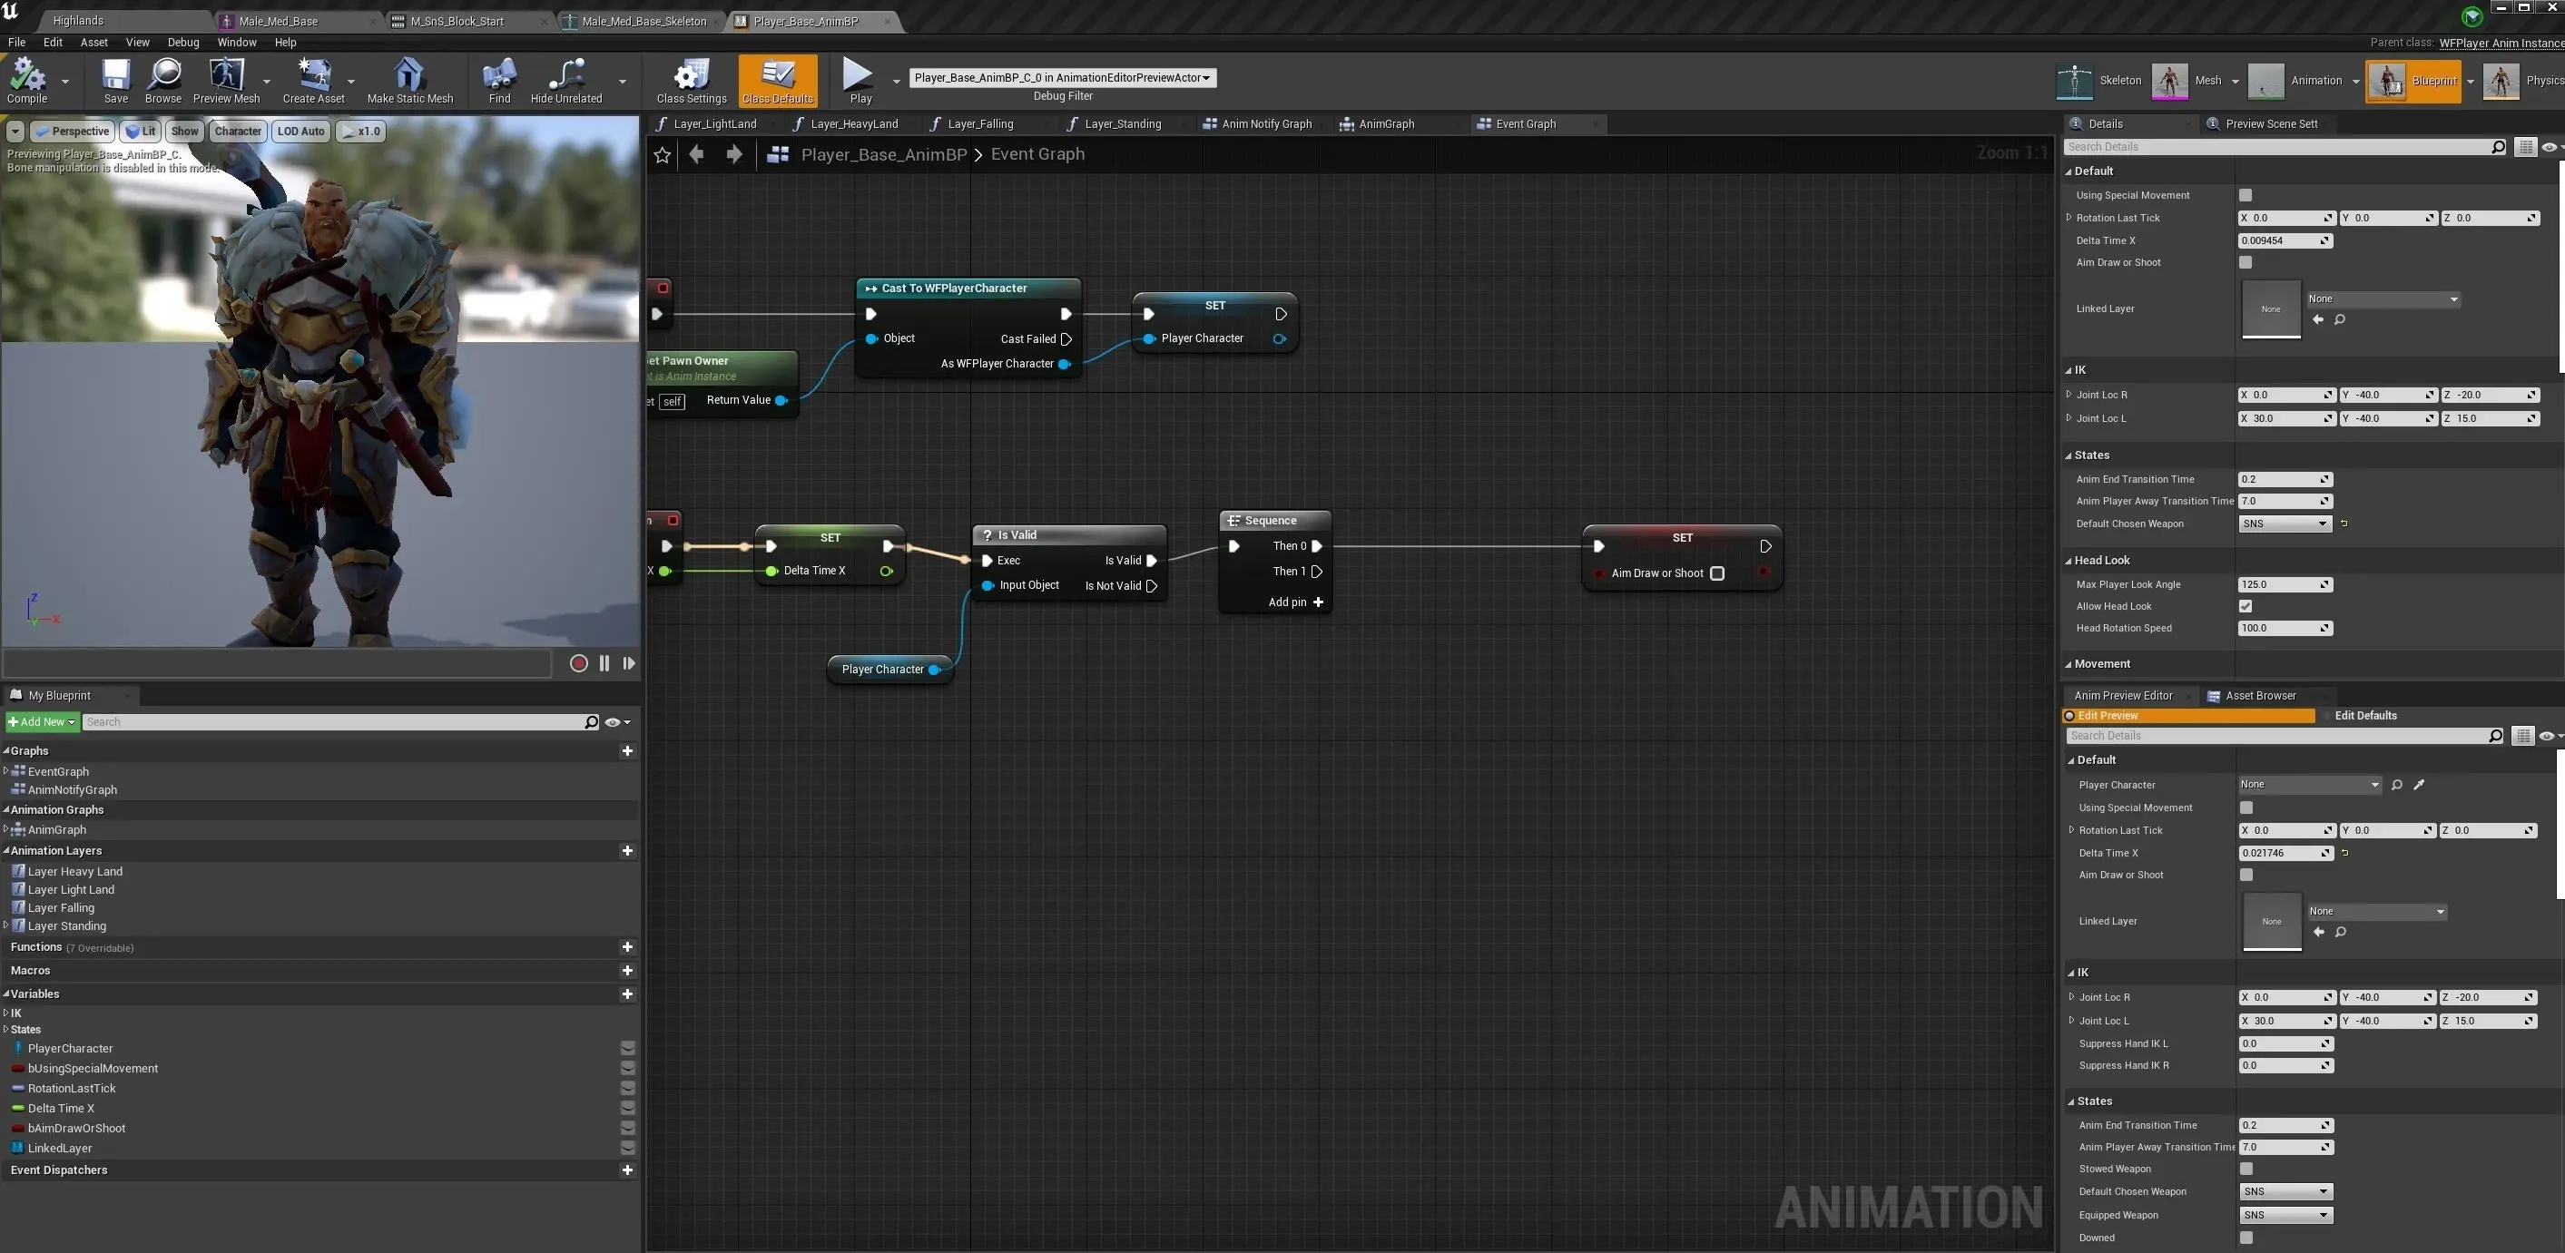2565x1253 pixels.
Task: Open debug filter actor dropdown
Action: pos(1061,78)
